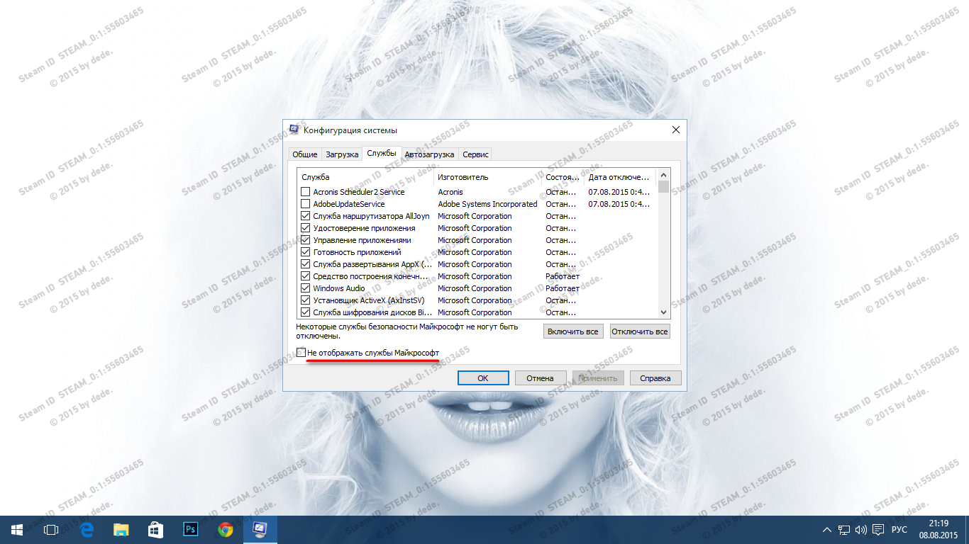The height and width of the screenshot is (544, 969).
Task: Enable the Acronis Scheduler2 Service checkbox
Action: 305,192
